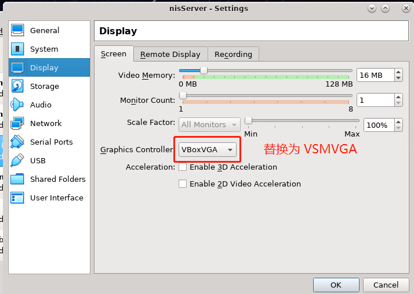Decrease Monitor Count with down arrow
This screenshot has height=294, width=414.
pyautogui.click(x=398, y=103)
